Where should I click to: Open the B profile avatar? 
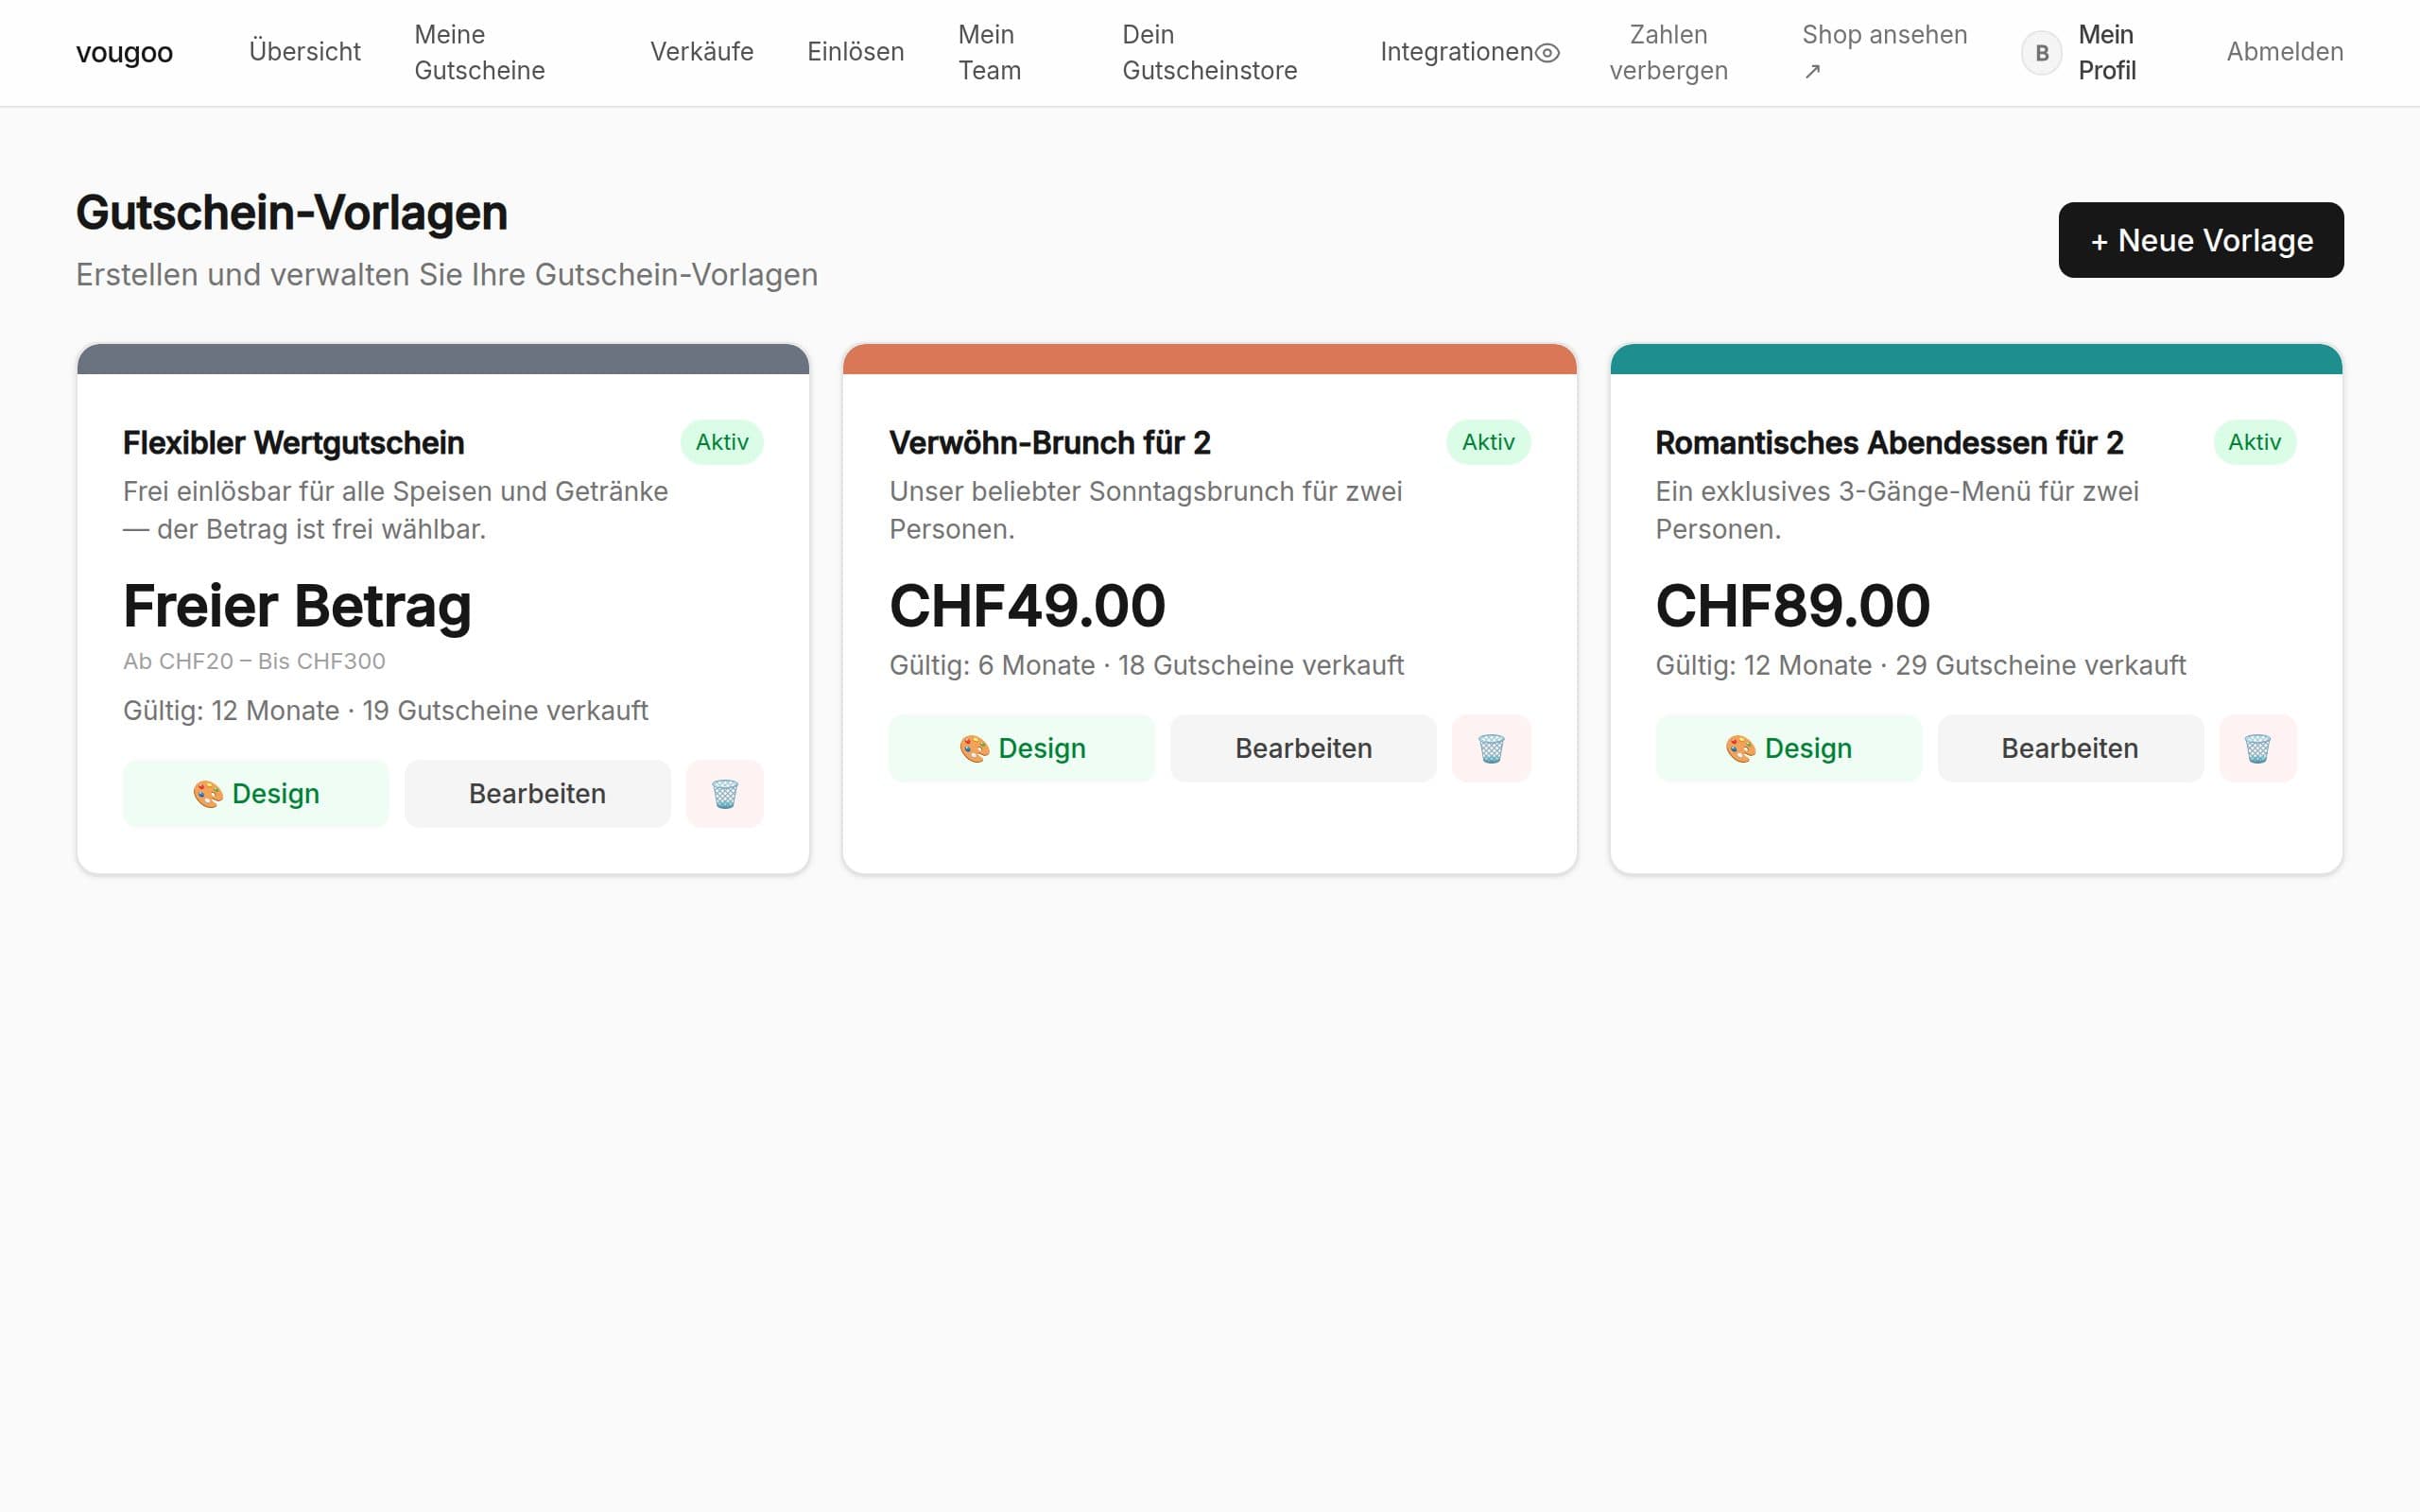click(x=2041, y=52)
